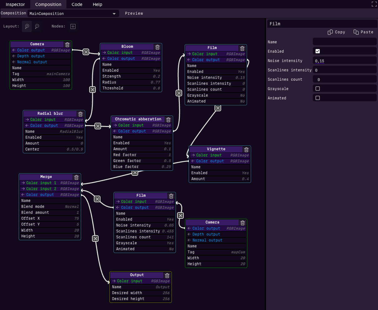Image resolution: width=378 pixels, height=310 pixels.
Task: Remove the Vignette node via trash icon
Action: coord(246,150)
